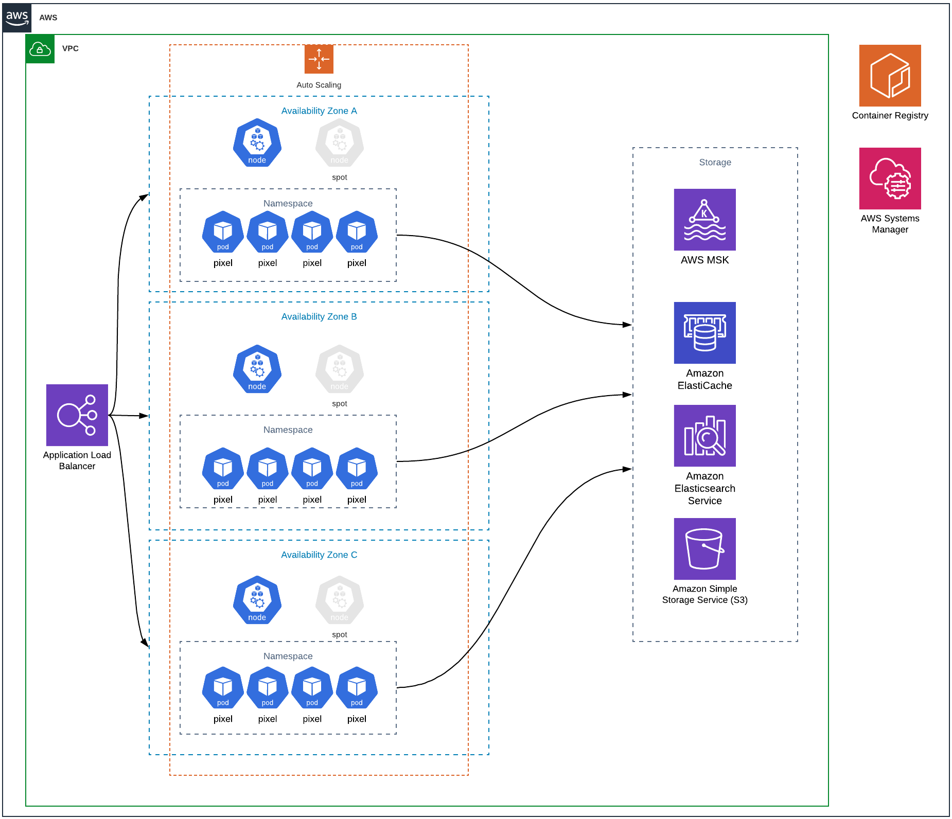952x819 pixels.
Task: Select the Availability Zone B label
Action: click(x=319, y=316)
